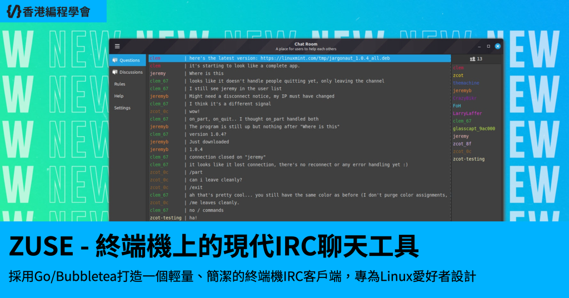The width and height of the screenshot is (569, 298).
Task: Select user FoH in the user list
Action: click(x=457, y=106)
